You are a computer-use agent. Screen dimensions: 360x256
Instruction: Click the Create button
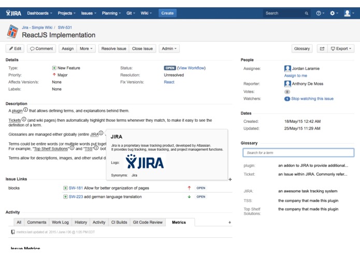[167, 13]
